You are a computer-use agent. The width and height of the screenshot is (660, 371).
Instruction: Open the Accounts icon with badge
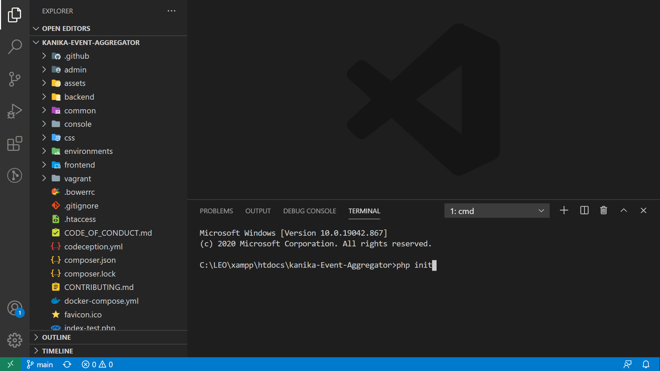[15, 308]
